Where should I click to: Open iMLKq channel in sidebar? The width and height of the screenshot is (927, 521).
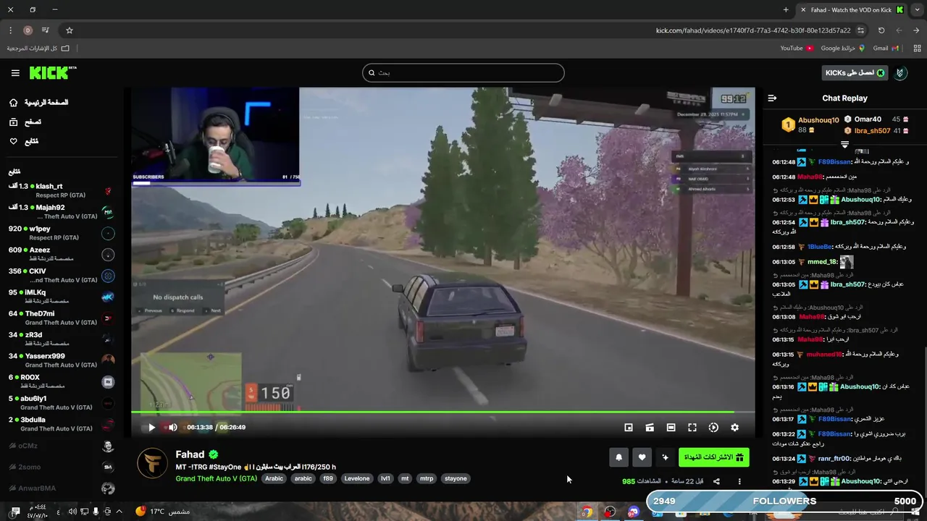coord(61,297)
